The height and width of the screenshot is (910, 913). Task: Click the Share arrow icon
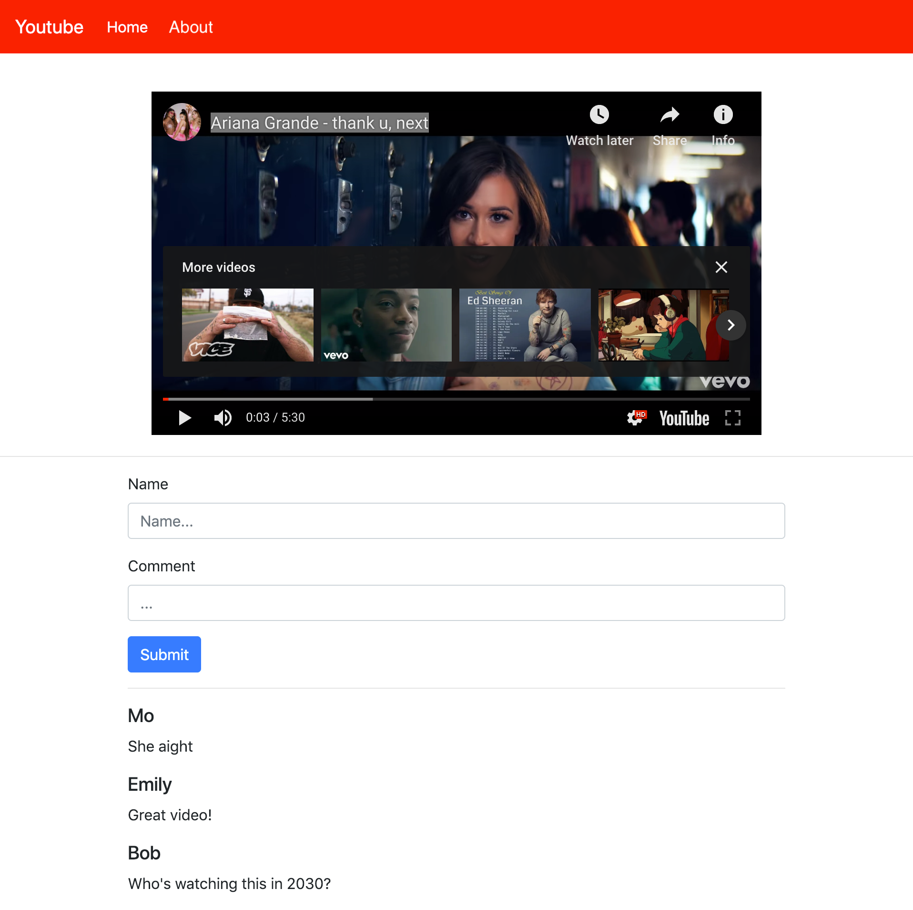pos(670,114)
